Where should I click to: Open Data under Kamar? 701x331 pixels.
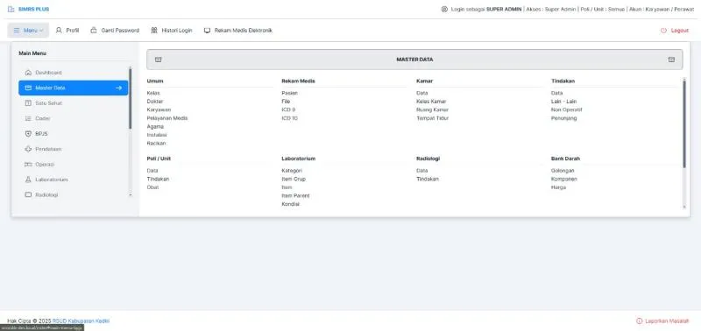422,93
